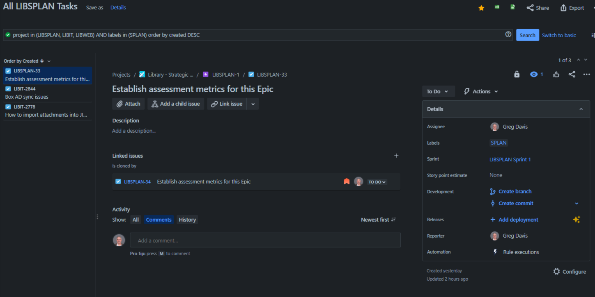Open the To Do status dropdown

pos(438,91)
